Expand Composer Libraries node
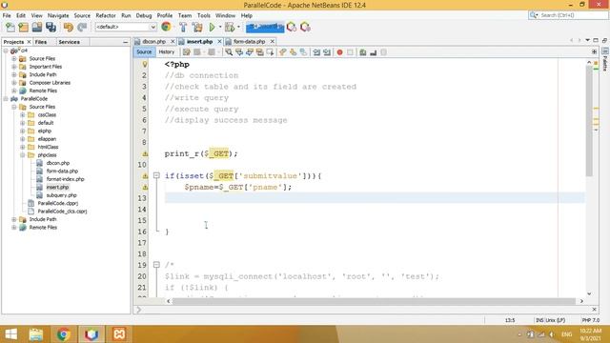The image size is (610, 343). (14, 83)
